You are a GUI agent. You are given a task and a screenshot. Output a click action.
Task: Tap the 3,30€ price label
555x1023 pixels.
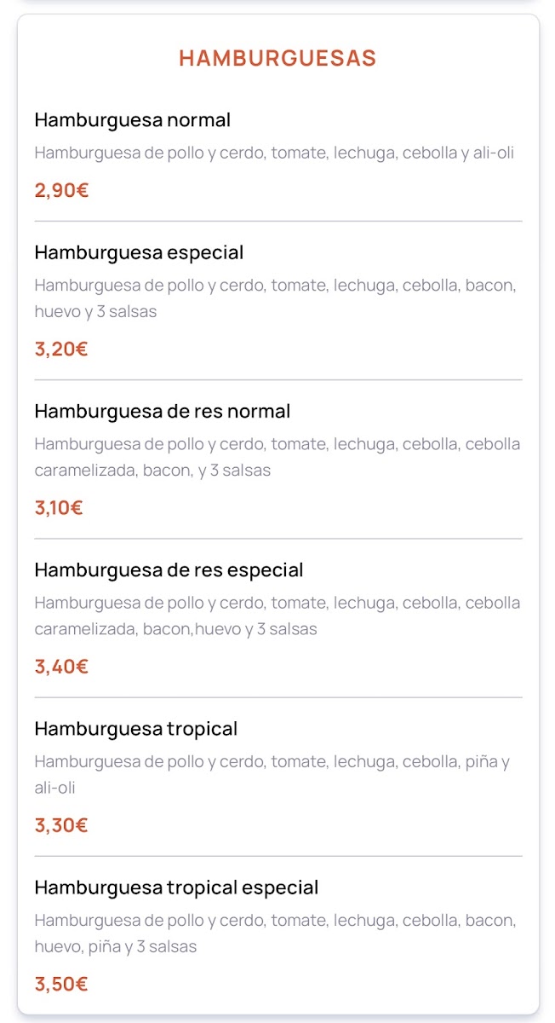tap(61, 825)
